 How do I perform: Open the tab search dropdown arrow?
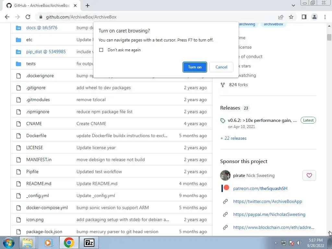point(293,6)
